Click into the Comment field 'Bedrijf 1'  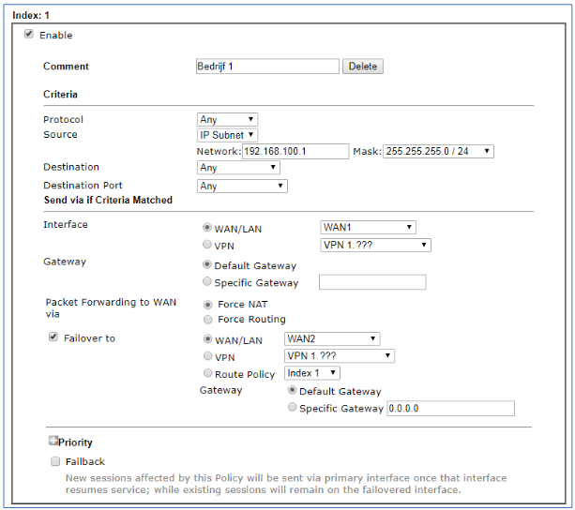(x=267, y=67)
